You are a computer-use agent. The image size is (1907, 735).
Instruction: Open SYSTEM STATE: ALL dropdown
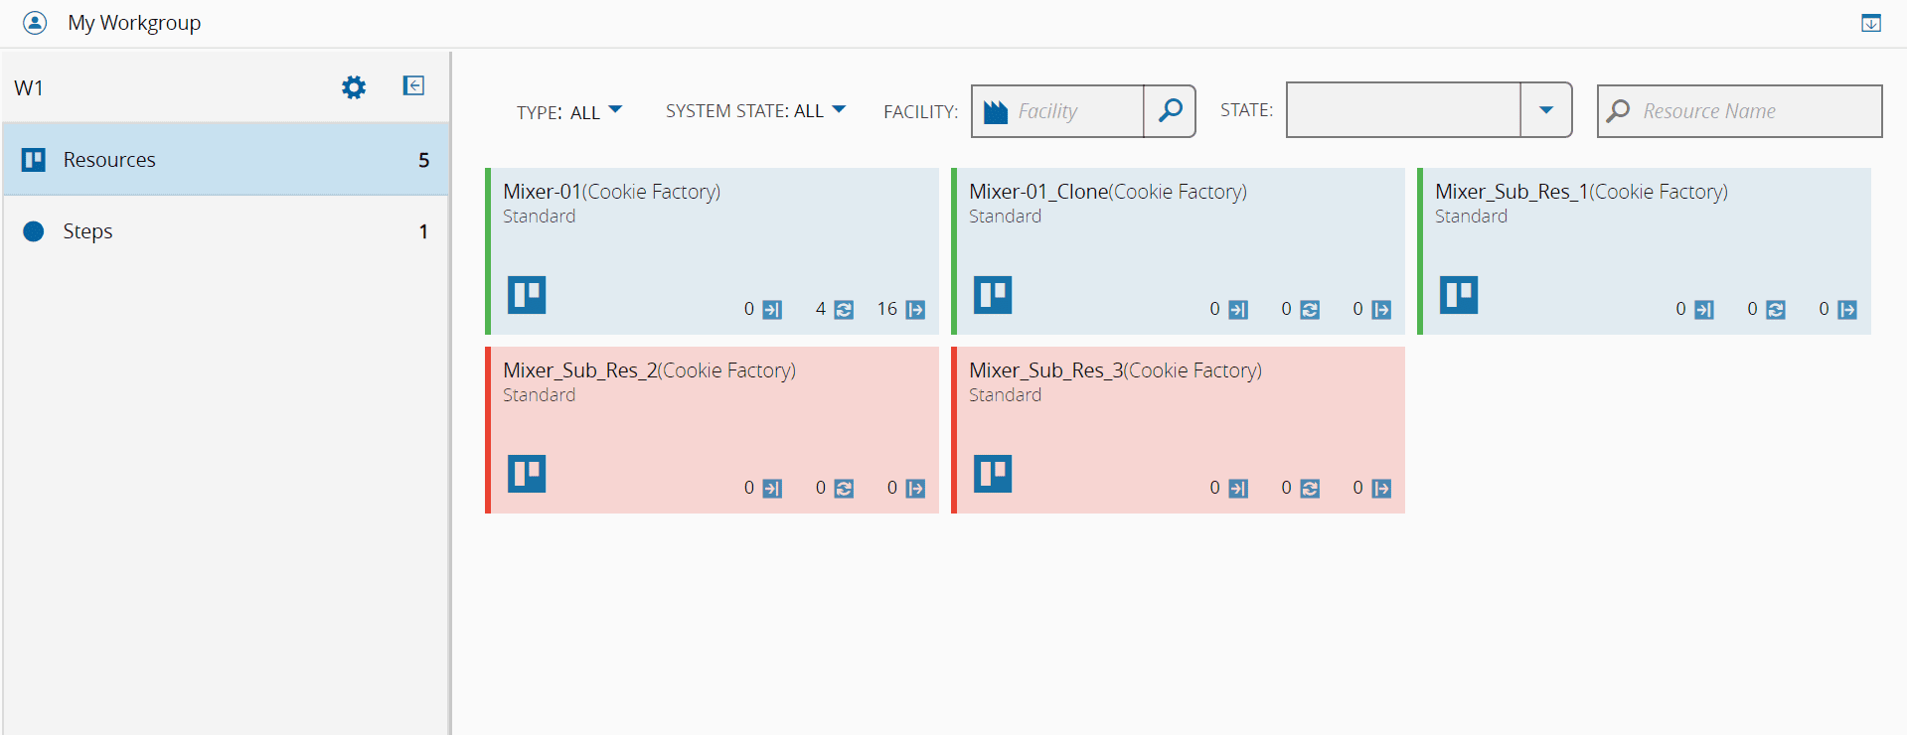pyautogui.click(x=755, y=111)
